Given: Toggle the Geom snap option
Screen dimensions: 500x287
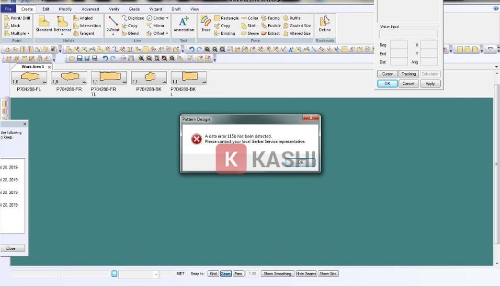Looking at the screenshot, I should (x=226, y=274).
